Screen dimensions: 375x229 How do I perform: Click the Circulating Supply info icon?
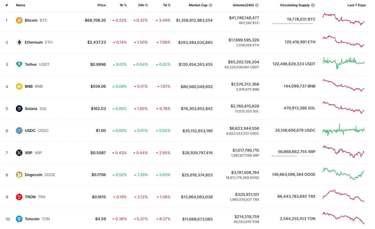tap(313, 5)
